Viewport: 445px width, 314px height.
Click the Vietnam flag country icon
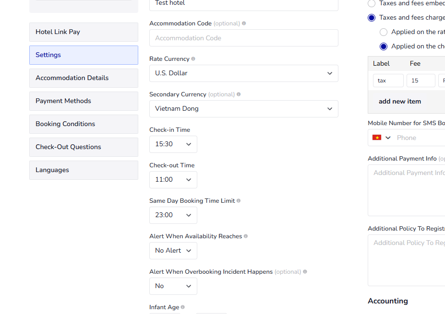click(x=377, y=138)
